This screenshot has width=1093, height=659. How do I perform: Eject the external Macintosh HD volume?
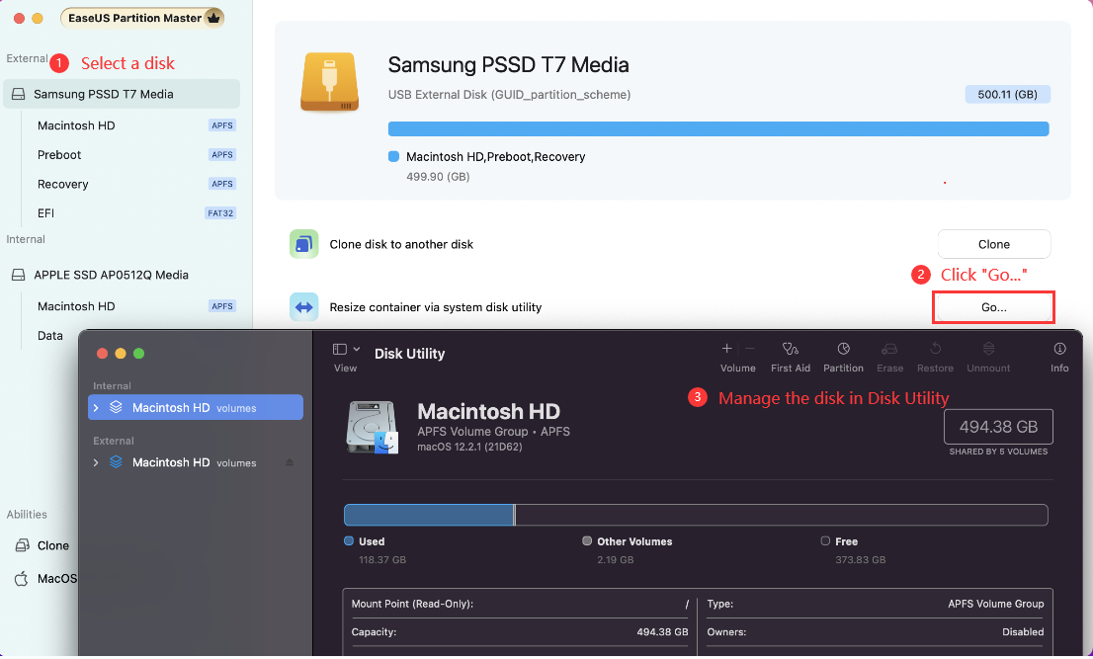pos(290,462)
